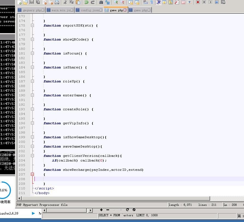The width and height of the screenshot is (244, 222).
Task: Start macro recording with red dot
Action: click(x=198, y=2)
